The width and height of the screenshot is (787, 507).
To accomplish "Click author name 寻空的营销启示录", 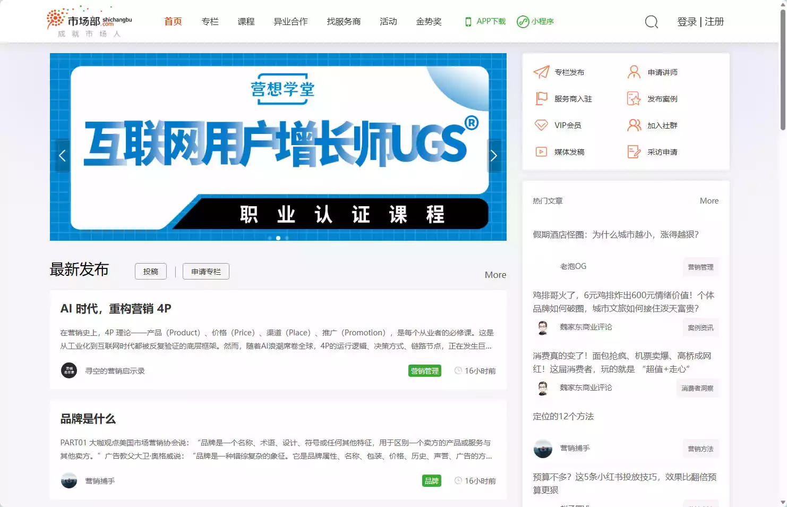I will [115, 371].
